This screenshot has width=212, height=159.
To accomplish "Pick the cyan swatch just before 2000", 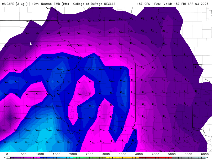I will 71,158.
